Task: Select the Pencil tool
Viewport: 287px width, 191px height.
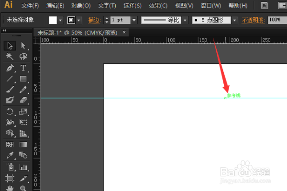Action: 23,90
